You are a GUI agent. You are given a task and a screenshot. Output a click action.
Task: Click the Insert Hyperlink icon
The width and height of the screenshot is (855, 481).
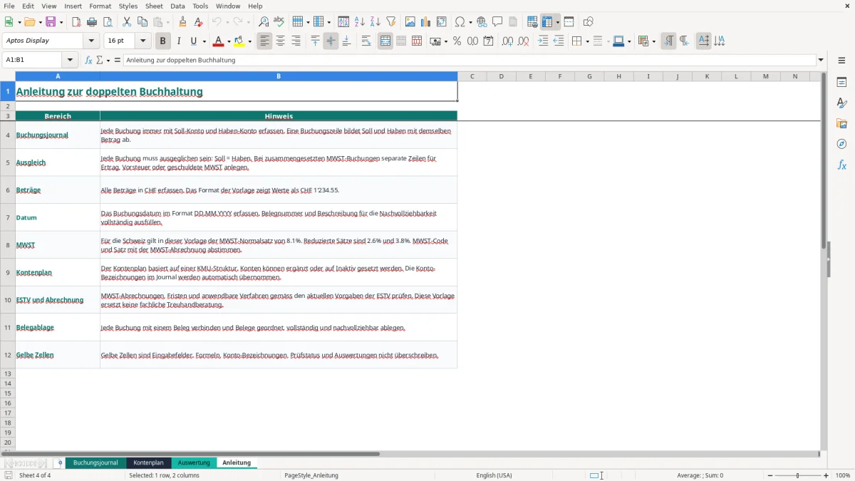coord(482,22)
